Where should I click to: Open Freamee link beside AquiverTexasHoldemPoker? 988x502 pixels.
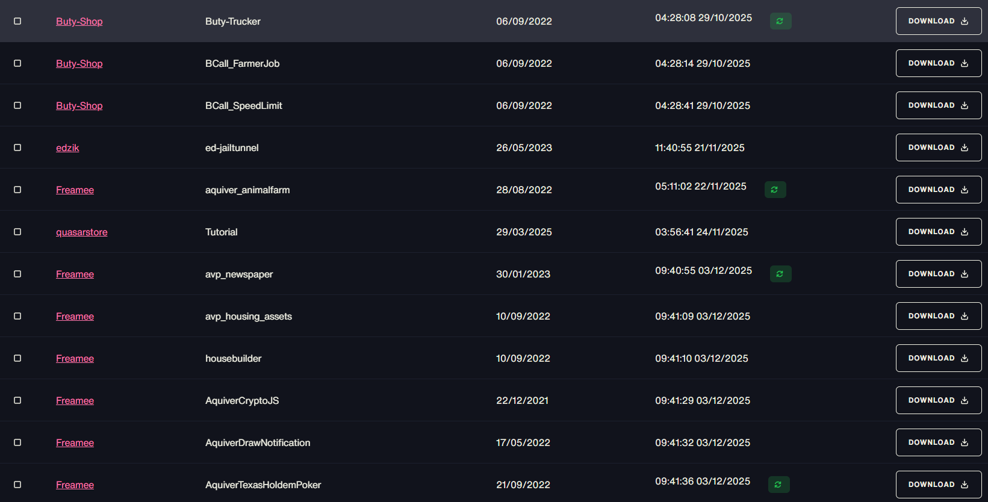click(x=75, y=485)
